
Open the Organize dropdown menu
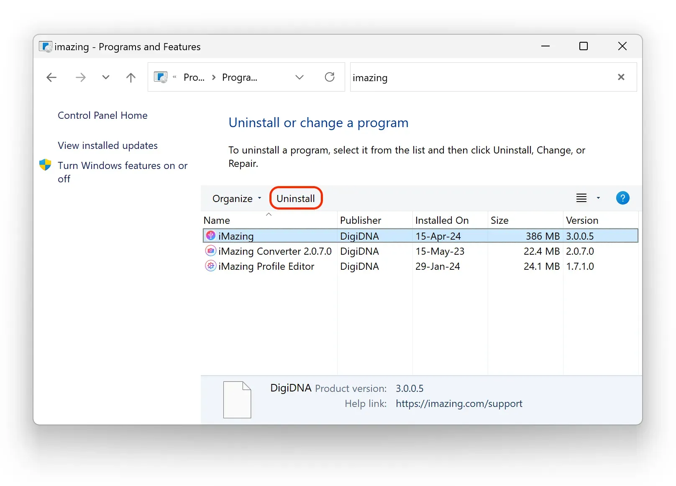pyautogui.click(x=236, y=198)
